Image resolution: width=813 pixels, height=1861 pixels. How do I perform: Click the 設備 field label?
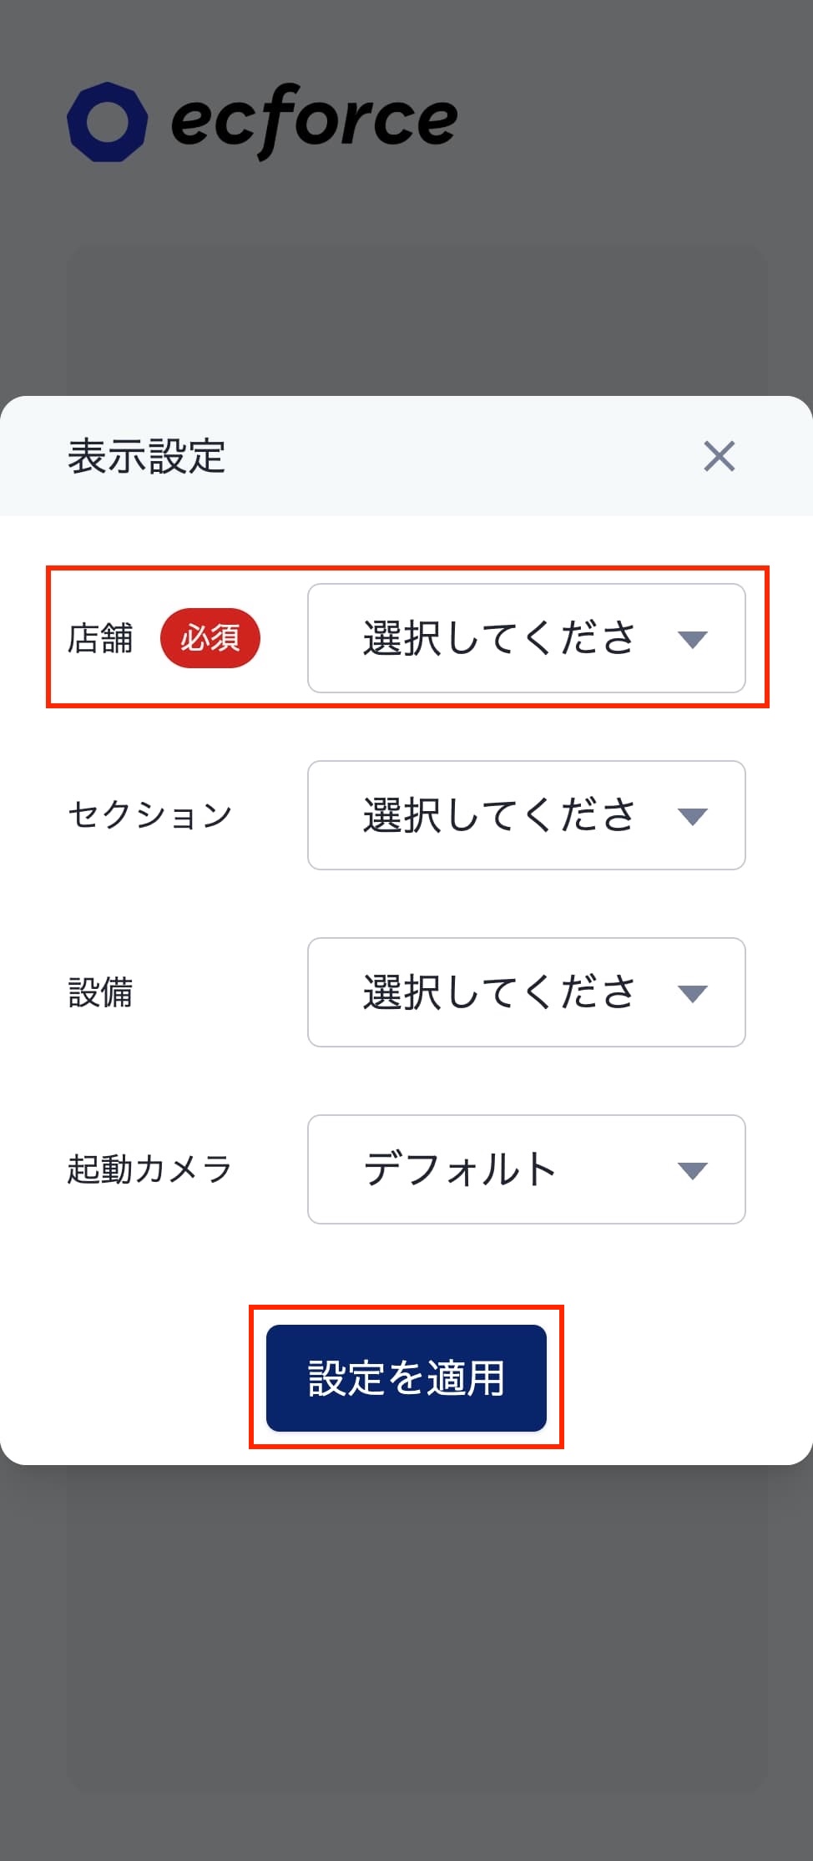(100, 992)
